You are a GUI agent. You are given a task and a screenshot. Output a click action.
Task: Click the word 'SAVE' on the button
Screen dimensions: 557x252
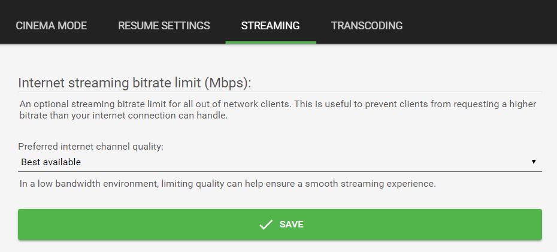tap(292, 224)
